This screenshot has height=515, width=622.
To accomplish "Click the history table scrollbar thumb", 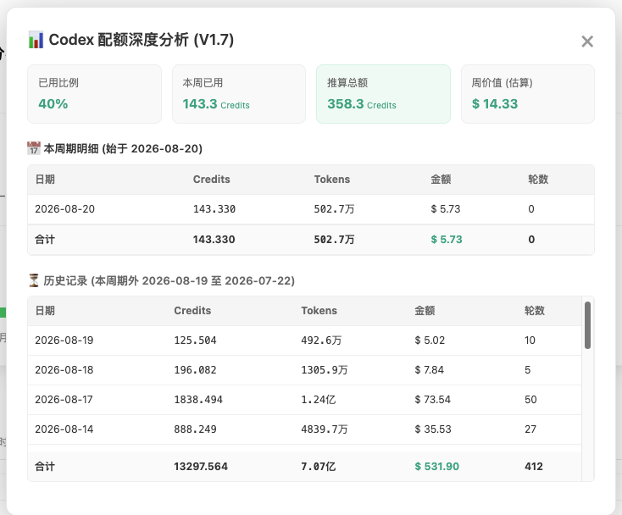I will point(587,325).
